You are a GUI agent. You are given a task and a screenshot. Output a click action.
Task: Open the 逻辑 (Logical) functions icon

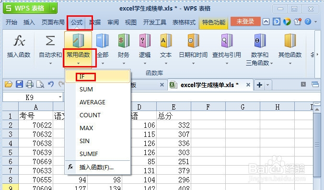pos(145,41)
